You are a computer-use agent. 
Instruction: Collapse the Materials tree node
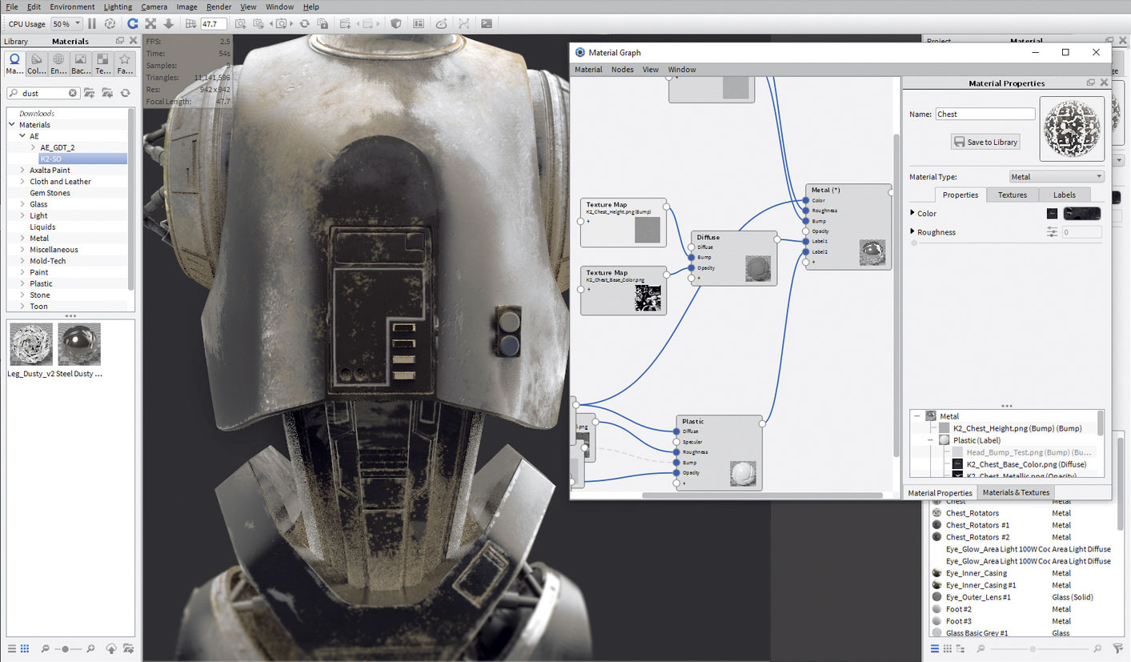point(12,125)
